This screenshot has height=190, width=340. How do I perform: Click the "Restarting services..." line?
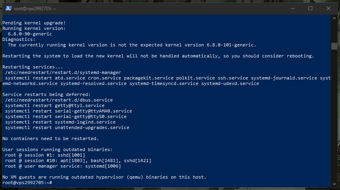[x=33, y=67]
